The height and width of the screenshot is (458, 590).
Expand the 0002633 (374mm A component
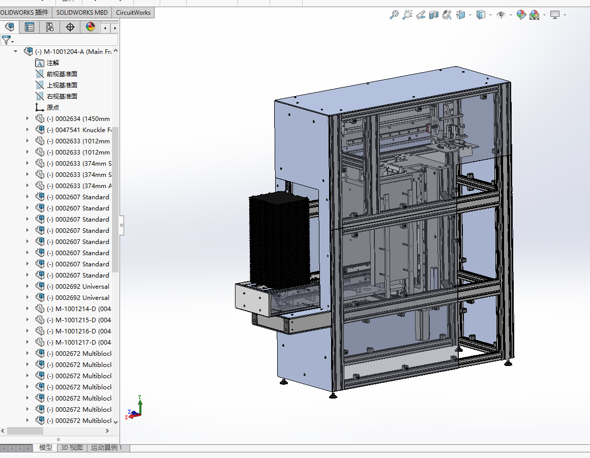[27, 186]
